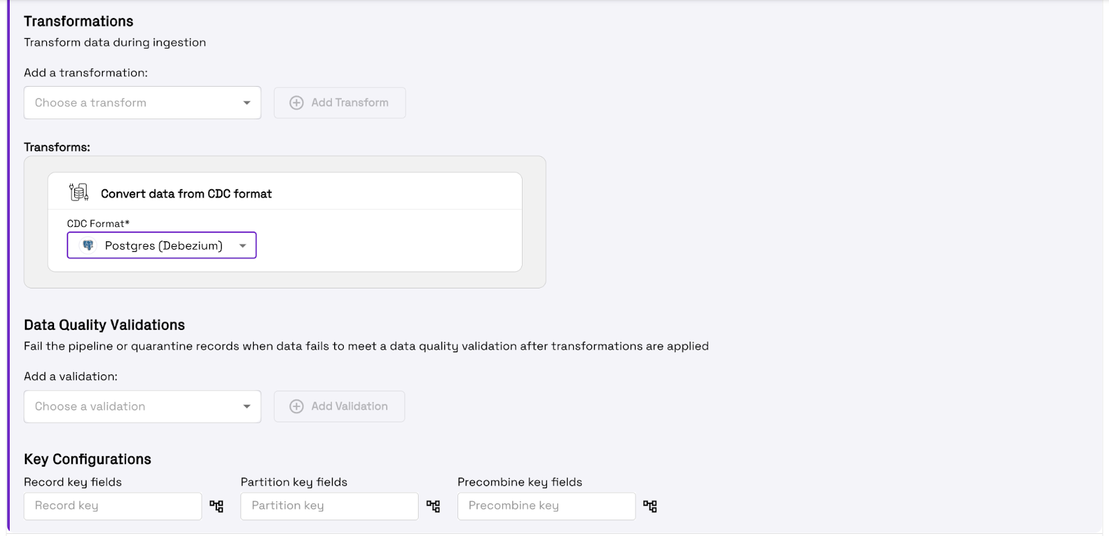Click the plus icon inside Add Transform
The image size is (1109, 536).
(x=297, y=102)
